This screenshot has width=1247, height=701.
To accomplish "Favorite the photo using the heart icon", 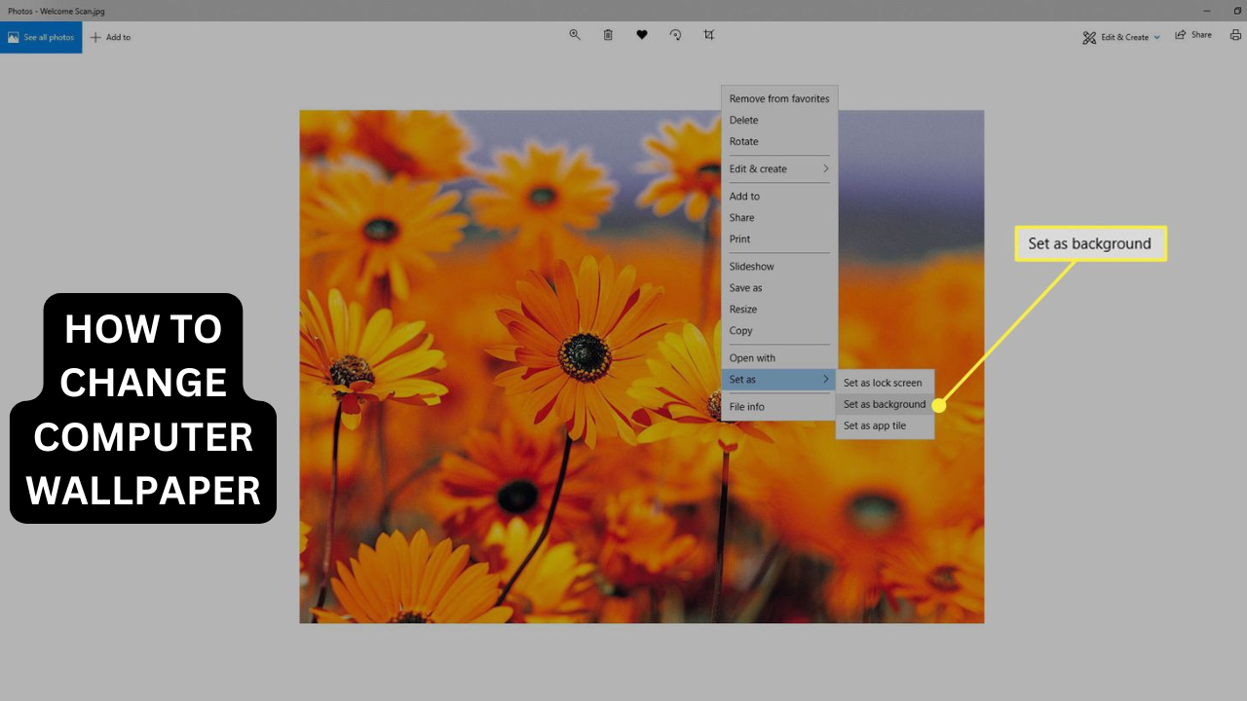I will pyautogui.click(x=642, y=34).
